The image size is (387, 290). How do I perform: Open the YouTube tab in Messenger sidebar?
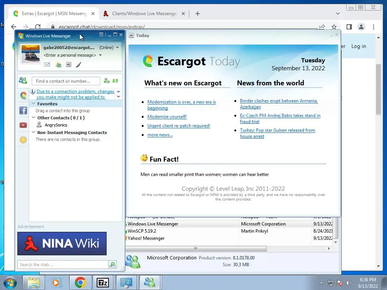pos(23,125)
